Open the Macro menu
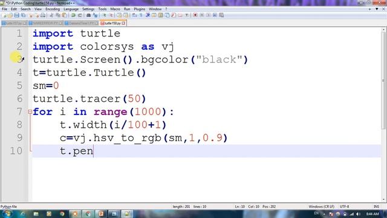 coord(115,9)
